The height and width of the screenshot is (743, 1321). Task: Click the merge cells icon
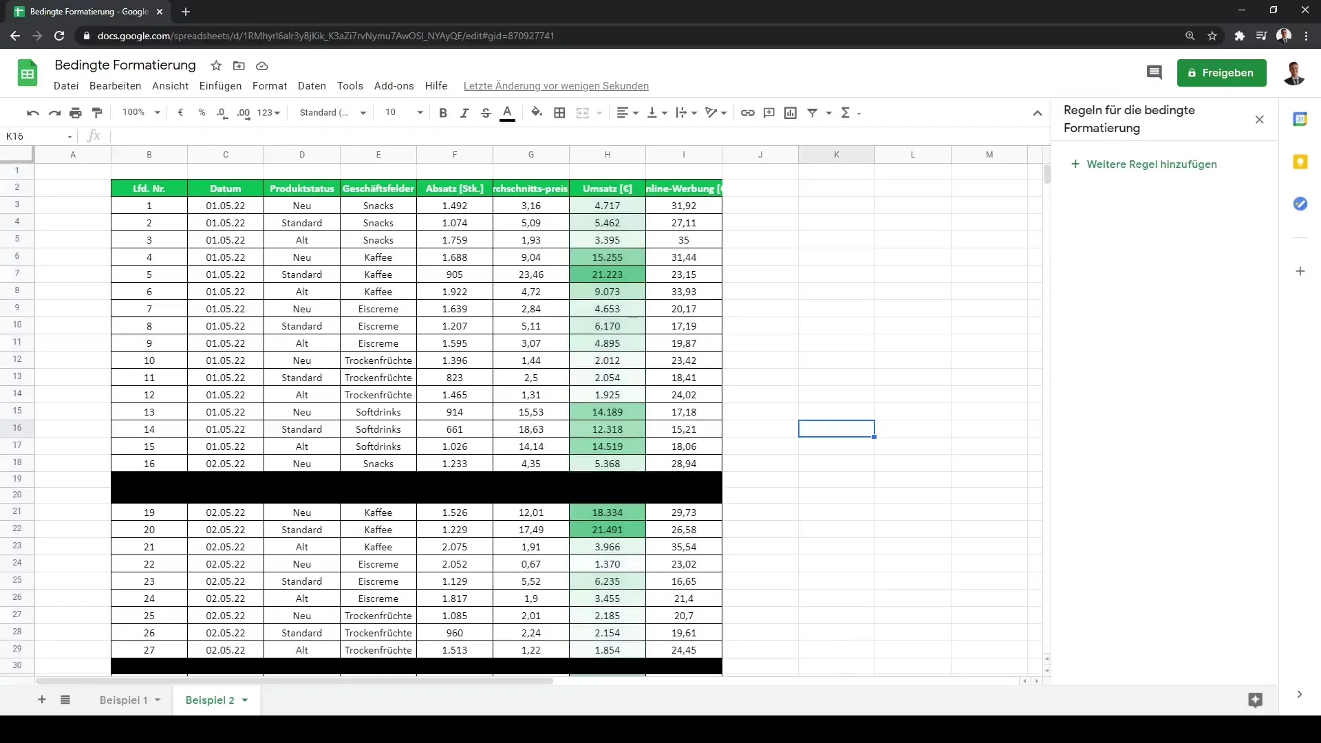(581, 113)
